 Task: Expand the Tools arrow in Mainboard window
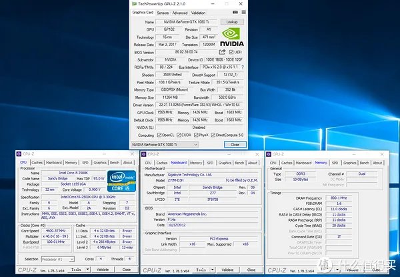(212, 270)
